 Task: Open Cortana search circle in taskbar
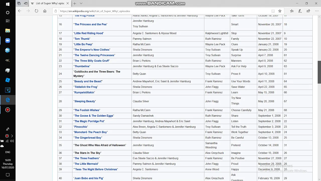8,12
